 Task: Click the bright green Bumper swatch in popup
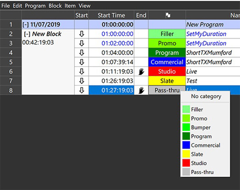(186, 127)
